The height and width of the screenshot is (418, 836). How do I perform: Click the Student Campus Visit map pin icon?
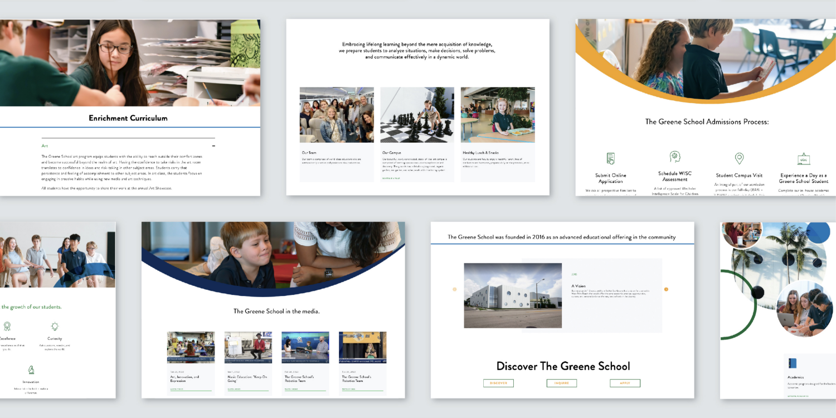(739, 158)
